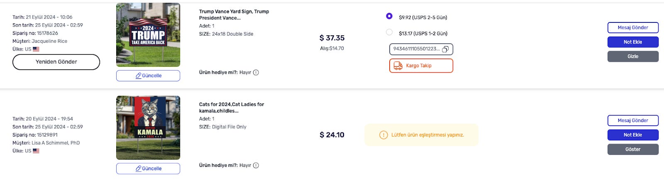Send message for Cats for 2024 order
The height and width of the screenshot is (181, 664).
633,121
